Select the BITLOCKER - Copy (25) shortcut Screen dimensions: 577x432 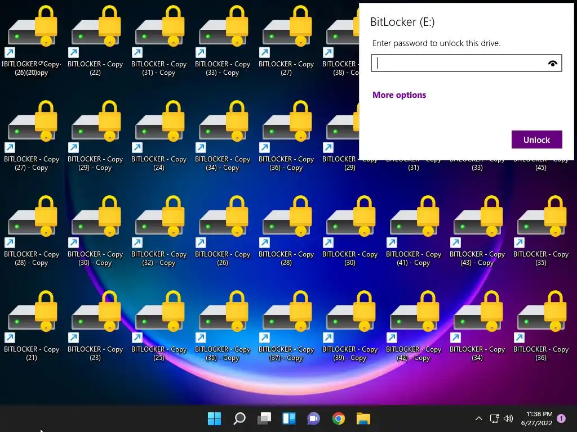(x=158, y=326)
